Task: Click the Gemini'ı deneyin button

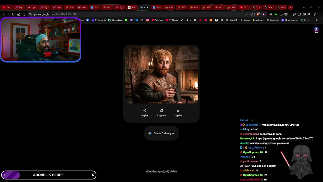Action: click(x=161, y=133)
